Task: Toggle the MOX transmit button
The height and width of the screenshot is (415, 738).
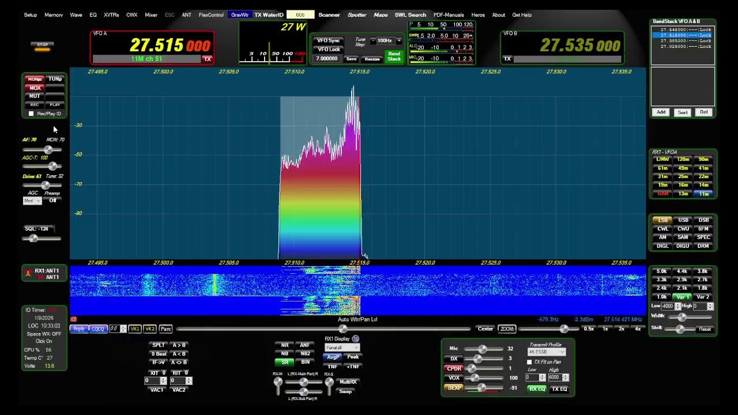Action: tap(35, 88)
